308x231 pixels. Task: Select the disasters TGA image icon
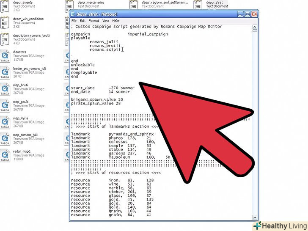click(x=5, y=56)
